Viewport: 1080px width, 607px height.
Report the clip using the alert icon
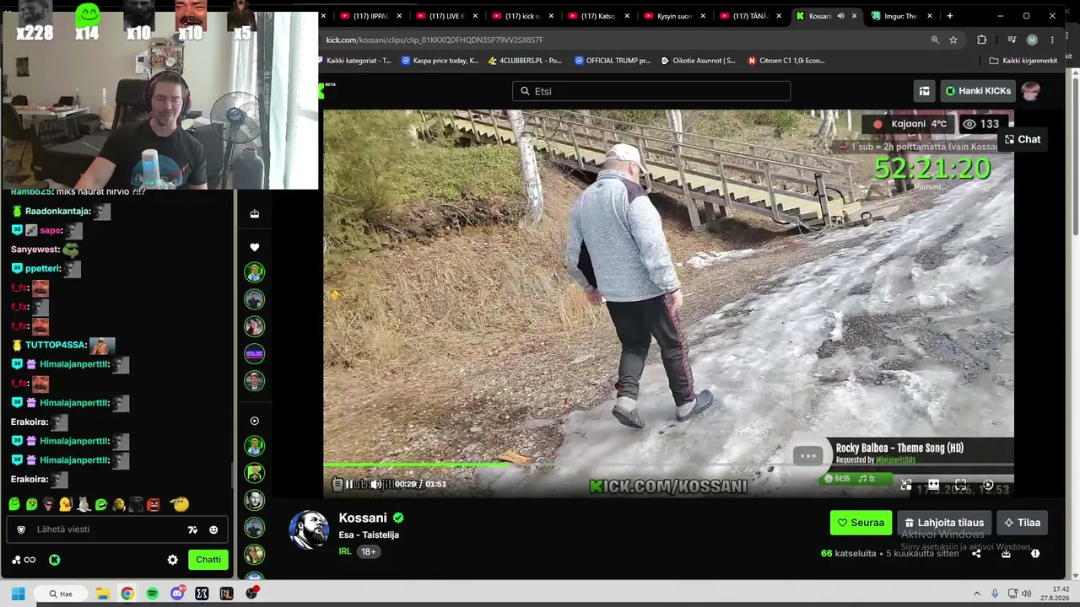pyautogui.click(x=1035, y=554)
